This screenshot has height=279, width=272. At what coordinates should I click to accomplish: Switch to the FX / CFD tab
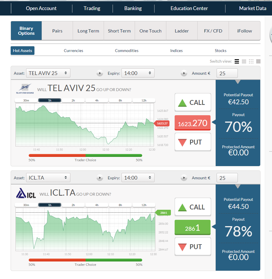click(x=213, y=31)
